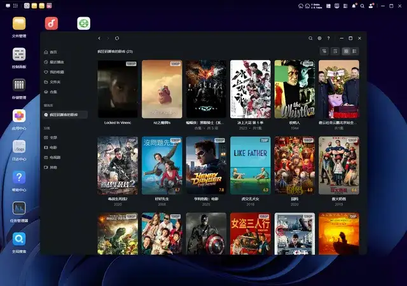The height and width of the screenshot is (286, 407).
Task: Open the gray app in the taskbar
Action: pyautogui.click(x=27, y=6)
